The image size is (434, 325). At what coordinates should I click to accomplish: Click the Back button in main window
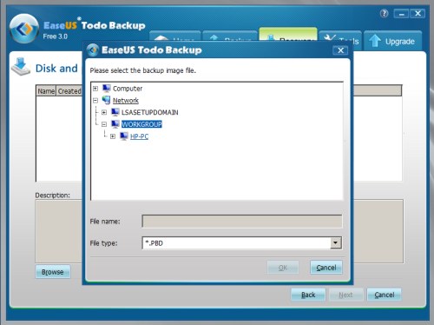[x=308, y=295]
